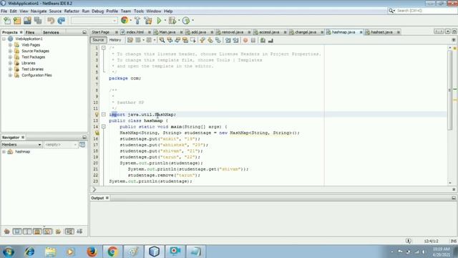Click the Next Bookmark icon

(210, 40)
